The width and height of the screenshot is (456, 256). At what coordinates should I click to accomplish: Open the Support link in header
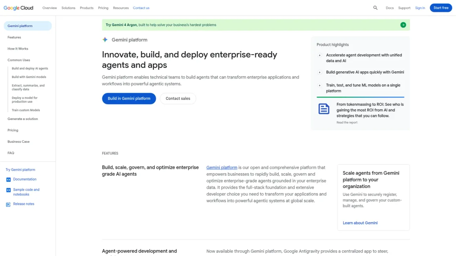[404, 8]
